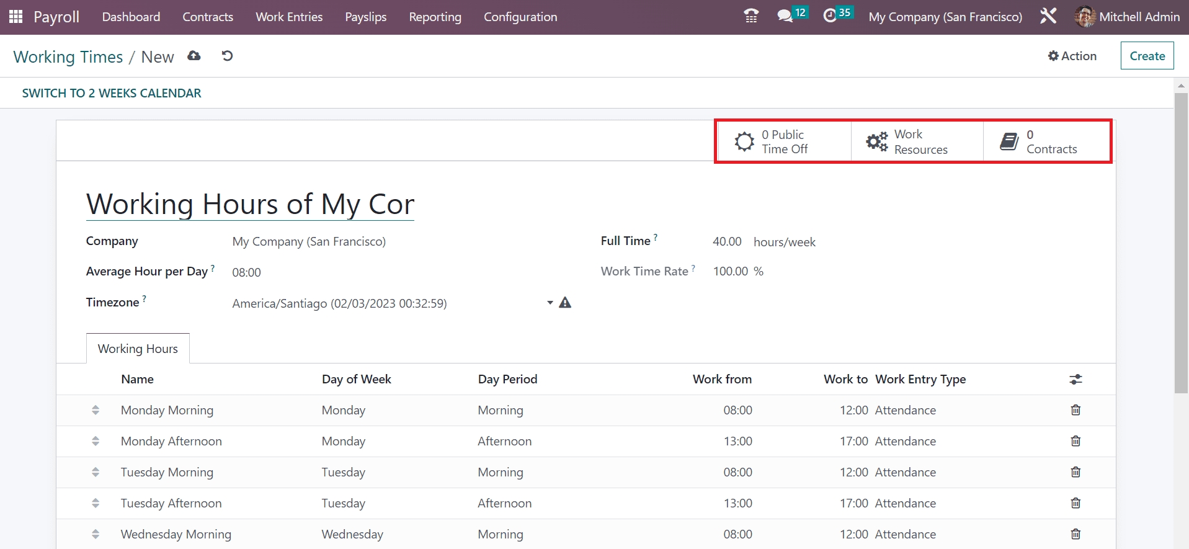Viewport: 1189px width, 549px height.
Task: Open column options toggle in table header
Action: [1075, 379]
